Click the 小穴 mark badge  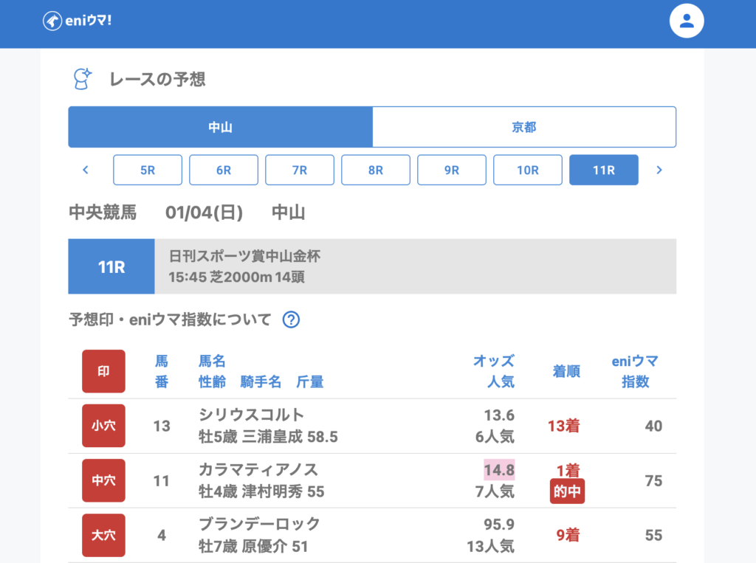tap(103, 426)
